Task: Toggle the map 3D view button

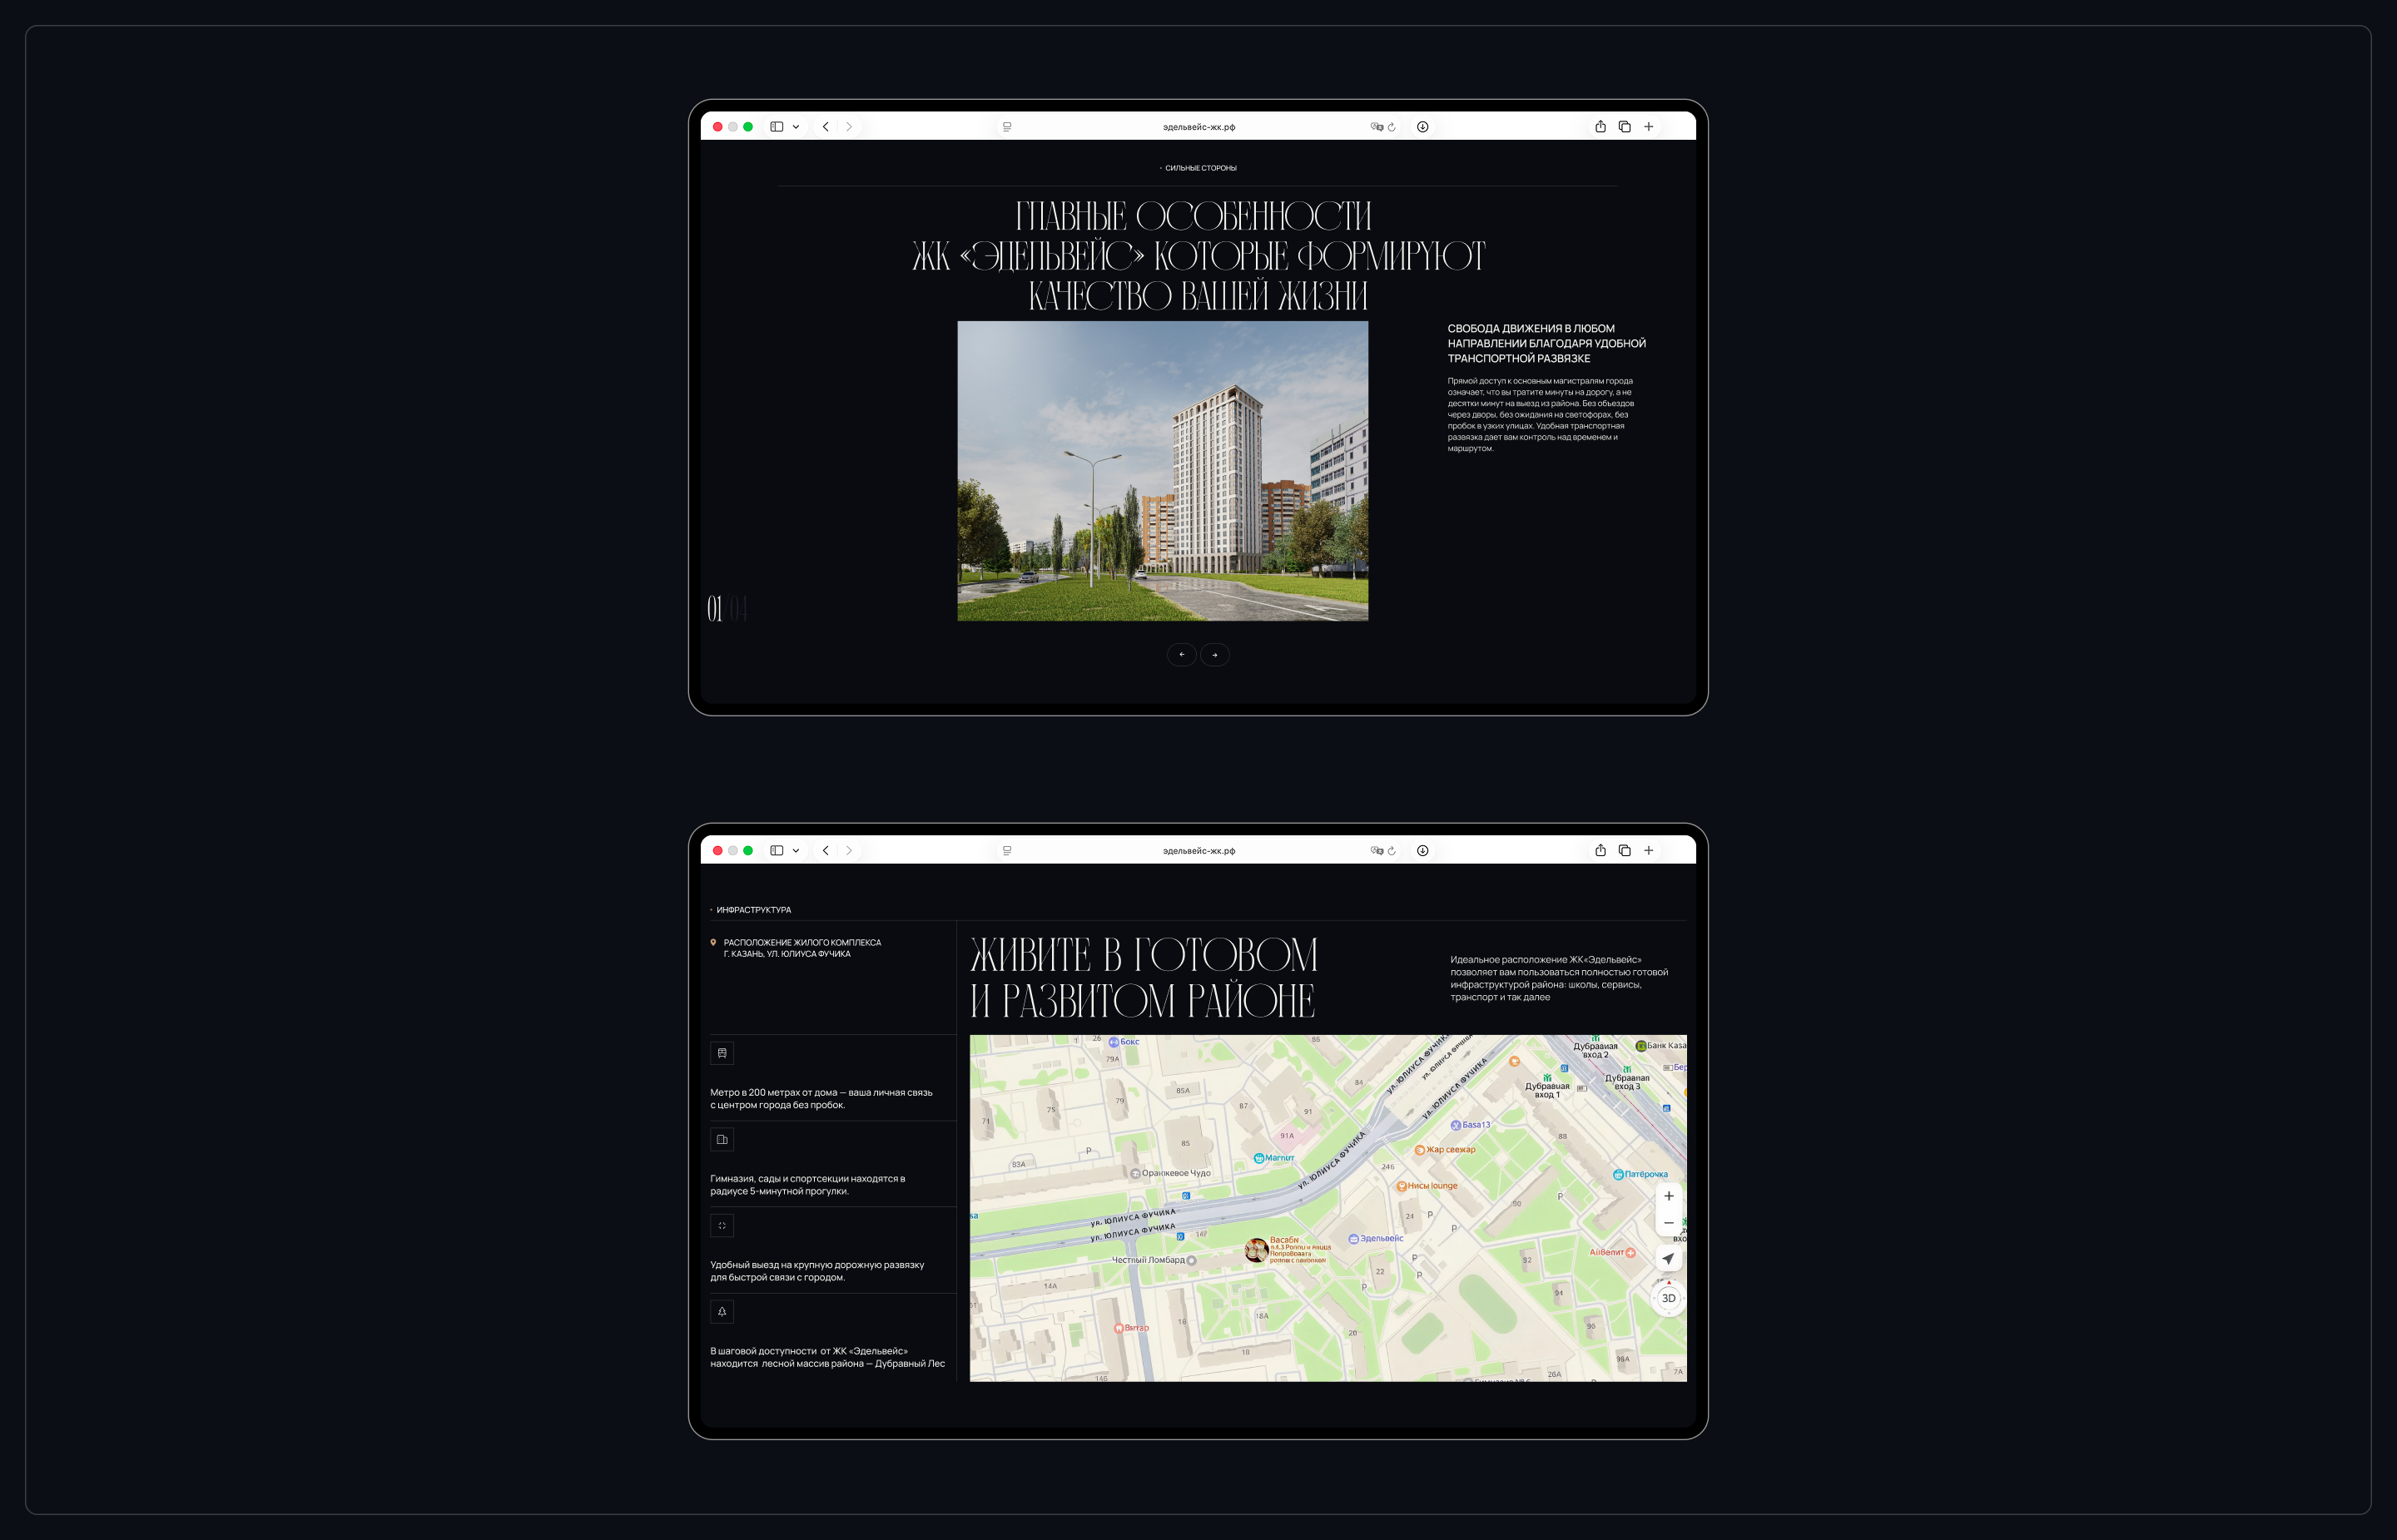Action: (1669, 1298)
